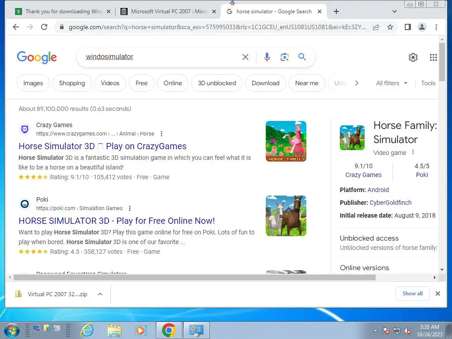Viewport: 452px width, 339px height.
Task: Select Chrome in the taskbar
Action: click(x=169, y=330)
